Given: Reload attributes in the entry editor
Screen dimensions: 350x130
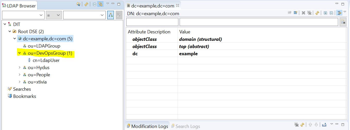Looking at the screenshot, I should 317,13.
